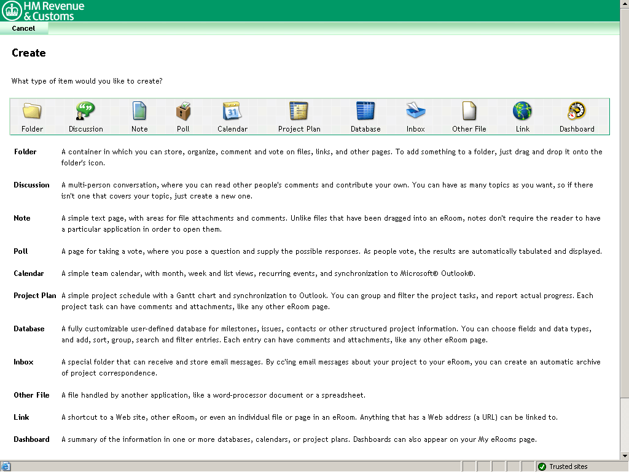Choose the Link globe icon
The width and height of the screenshot is (629, 472).
tap(522, 111)
